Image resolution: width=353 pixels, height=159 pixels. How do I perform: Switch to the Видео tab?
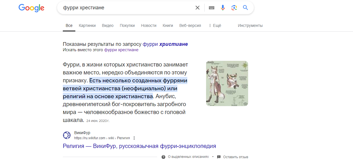(108, 25)
